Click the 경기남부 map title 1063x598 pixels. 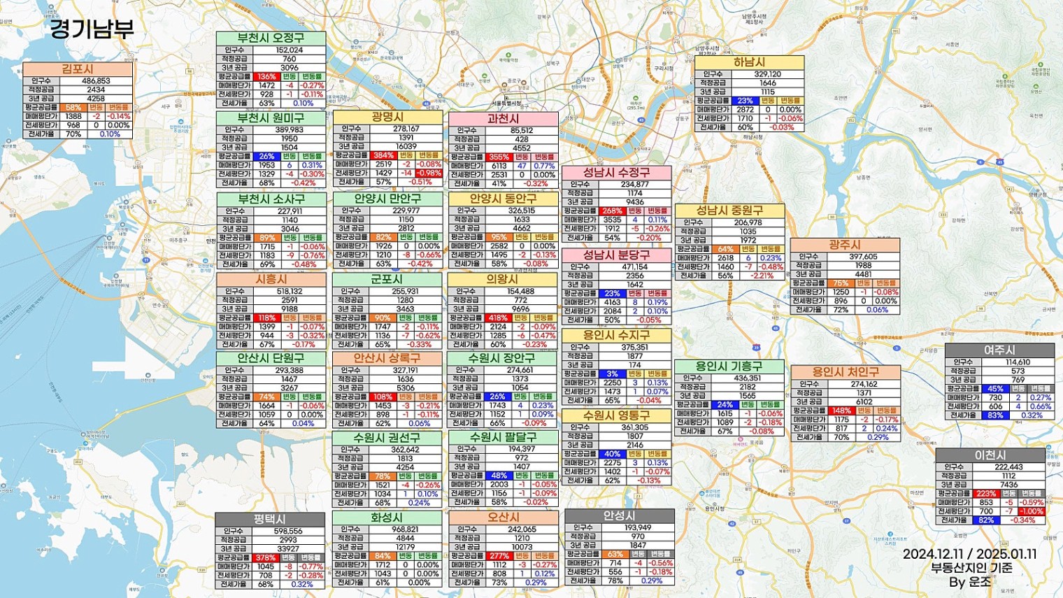pyautogui.click(x=92, y=29)
